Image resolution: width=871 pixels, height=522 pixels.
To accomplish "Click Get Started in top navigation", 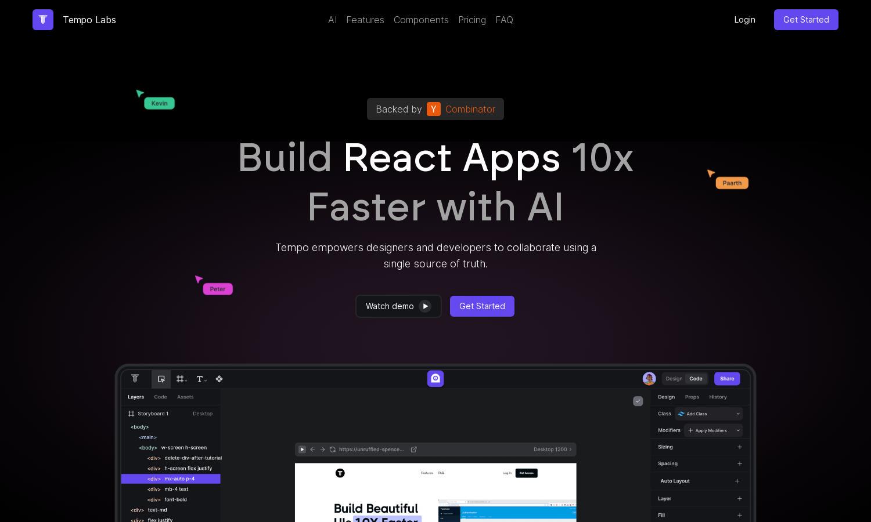I will pos(806,20).
